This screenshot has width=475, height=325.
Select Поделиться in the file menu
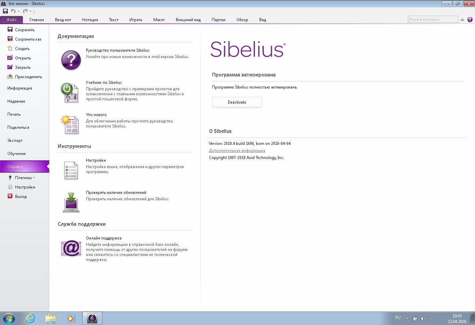point(24,127)
